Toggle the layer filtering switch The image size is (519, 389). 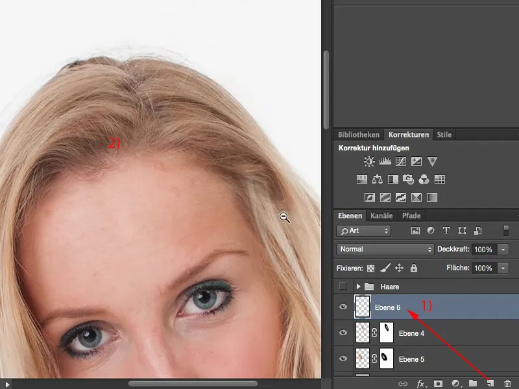[x=506, y=231]
